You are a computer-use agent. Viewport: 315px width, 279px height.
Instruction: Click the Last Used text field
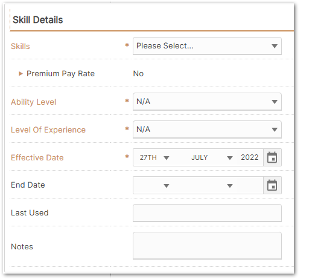(207, 213)
